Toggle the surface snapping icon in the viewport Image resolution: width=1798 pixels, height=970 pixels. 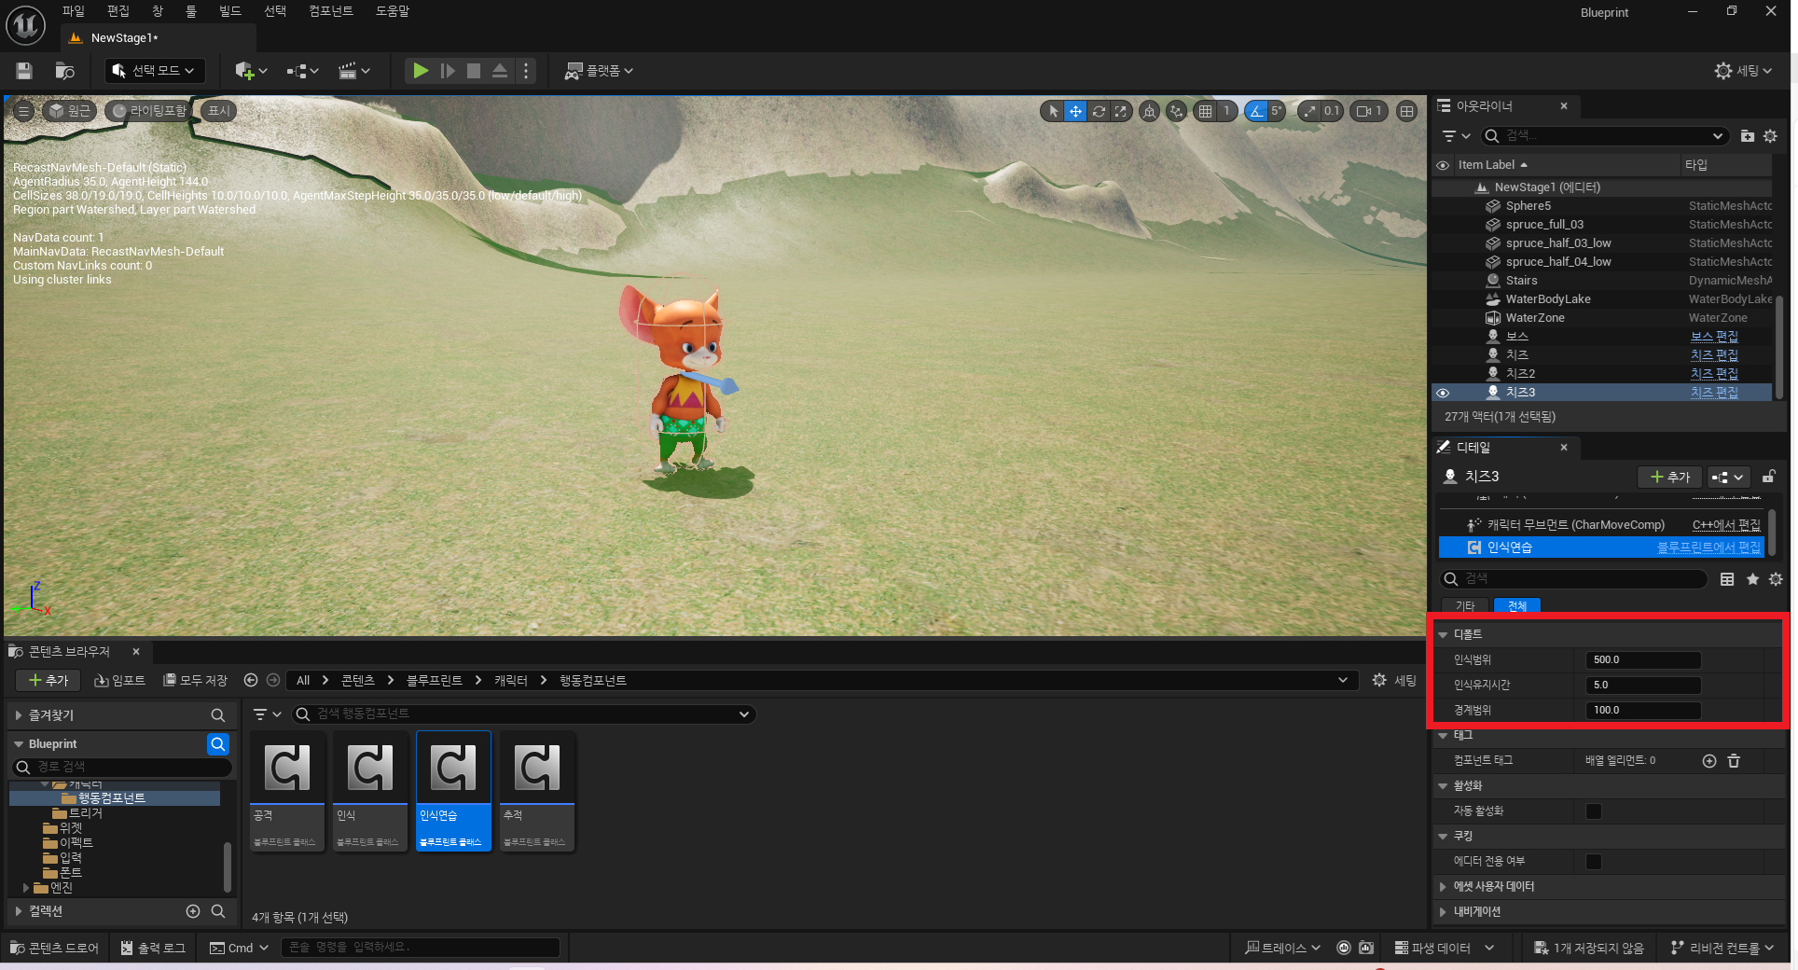(x=1177, y=111)
